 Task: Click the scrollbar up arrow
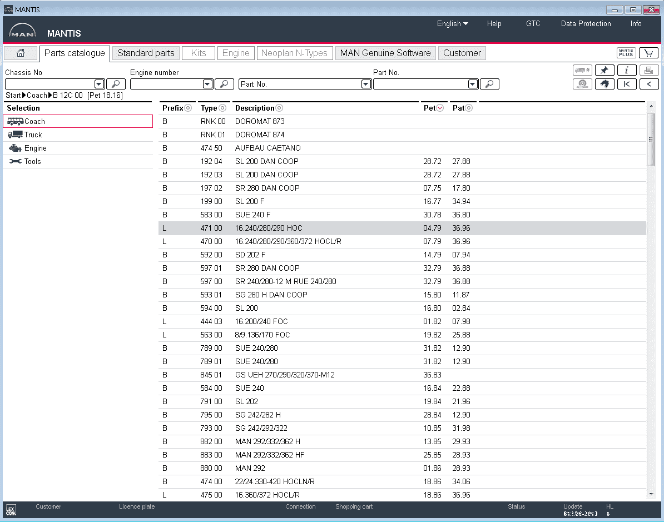[651, 106]
